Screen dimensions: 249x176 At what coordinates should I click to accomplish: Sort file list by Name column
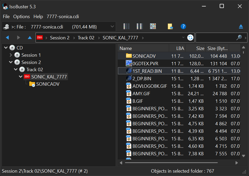click(143, 48)
